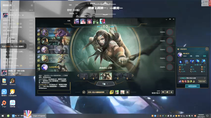Switch to League of Legends taskbar item

(x=38, y=116)
